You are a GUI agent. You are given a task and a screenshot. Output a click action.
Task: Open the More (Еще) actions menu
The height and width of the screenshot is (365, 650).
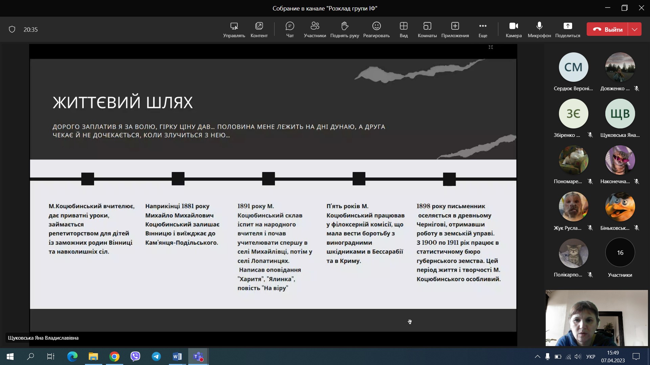click(482, 26)
